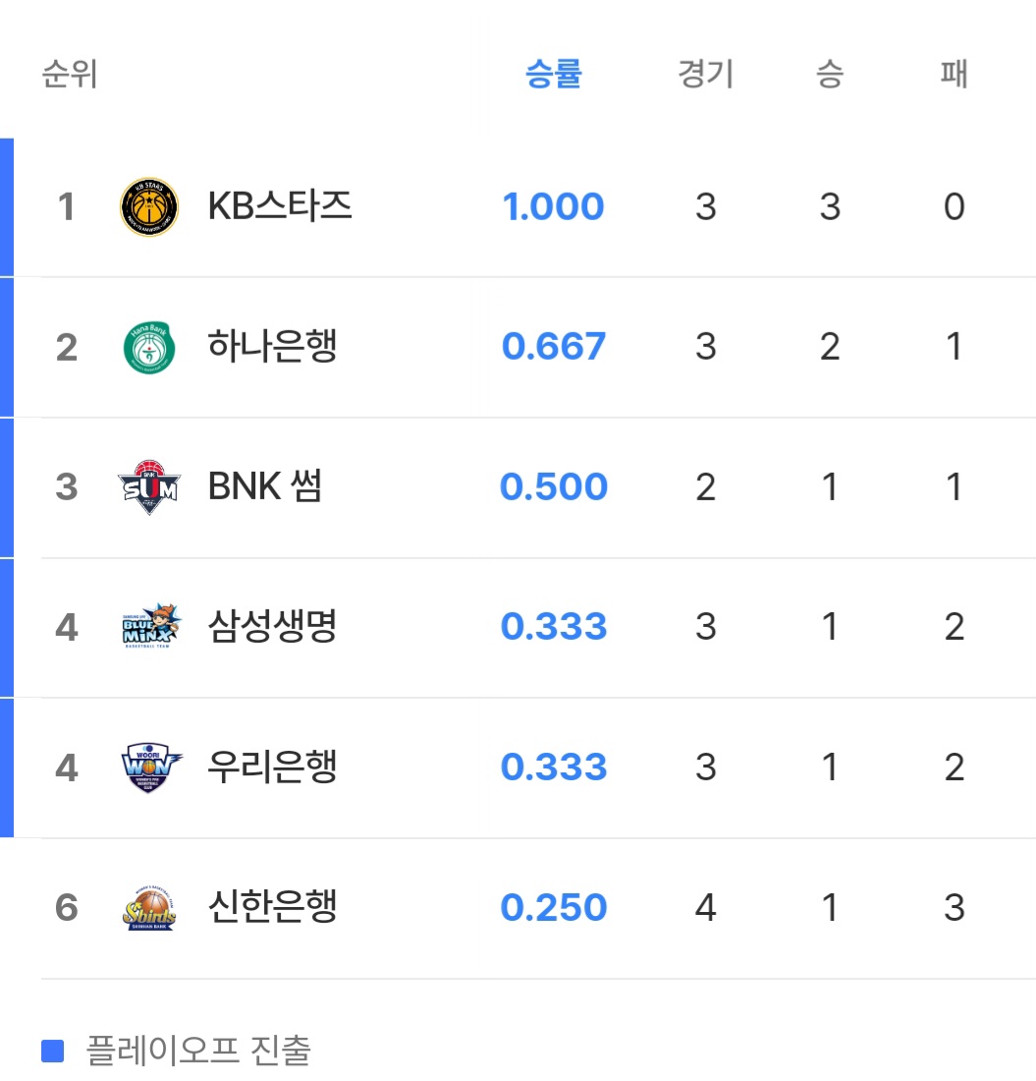Sort by the 승률 column header
1036x1081 pixels.
[554, 75]
